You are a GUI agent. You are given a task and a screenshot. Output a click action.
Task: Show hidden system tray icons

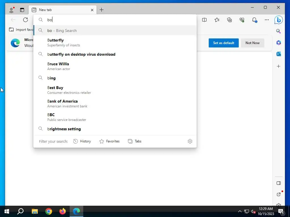240,211
